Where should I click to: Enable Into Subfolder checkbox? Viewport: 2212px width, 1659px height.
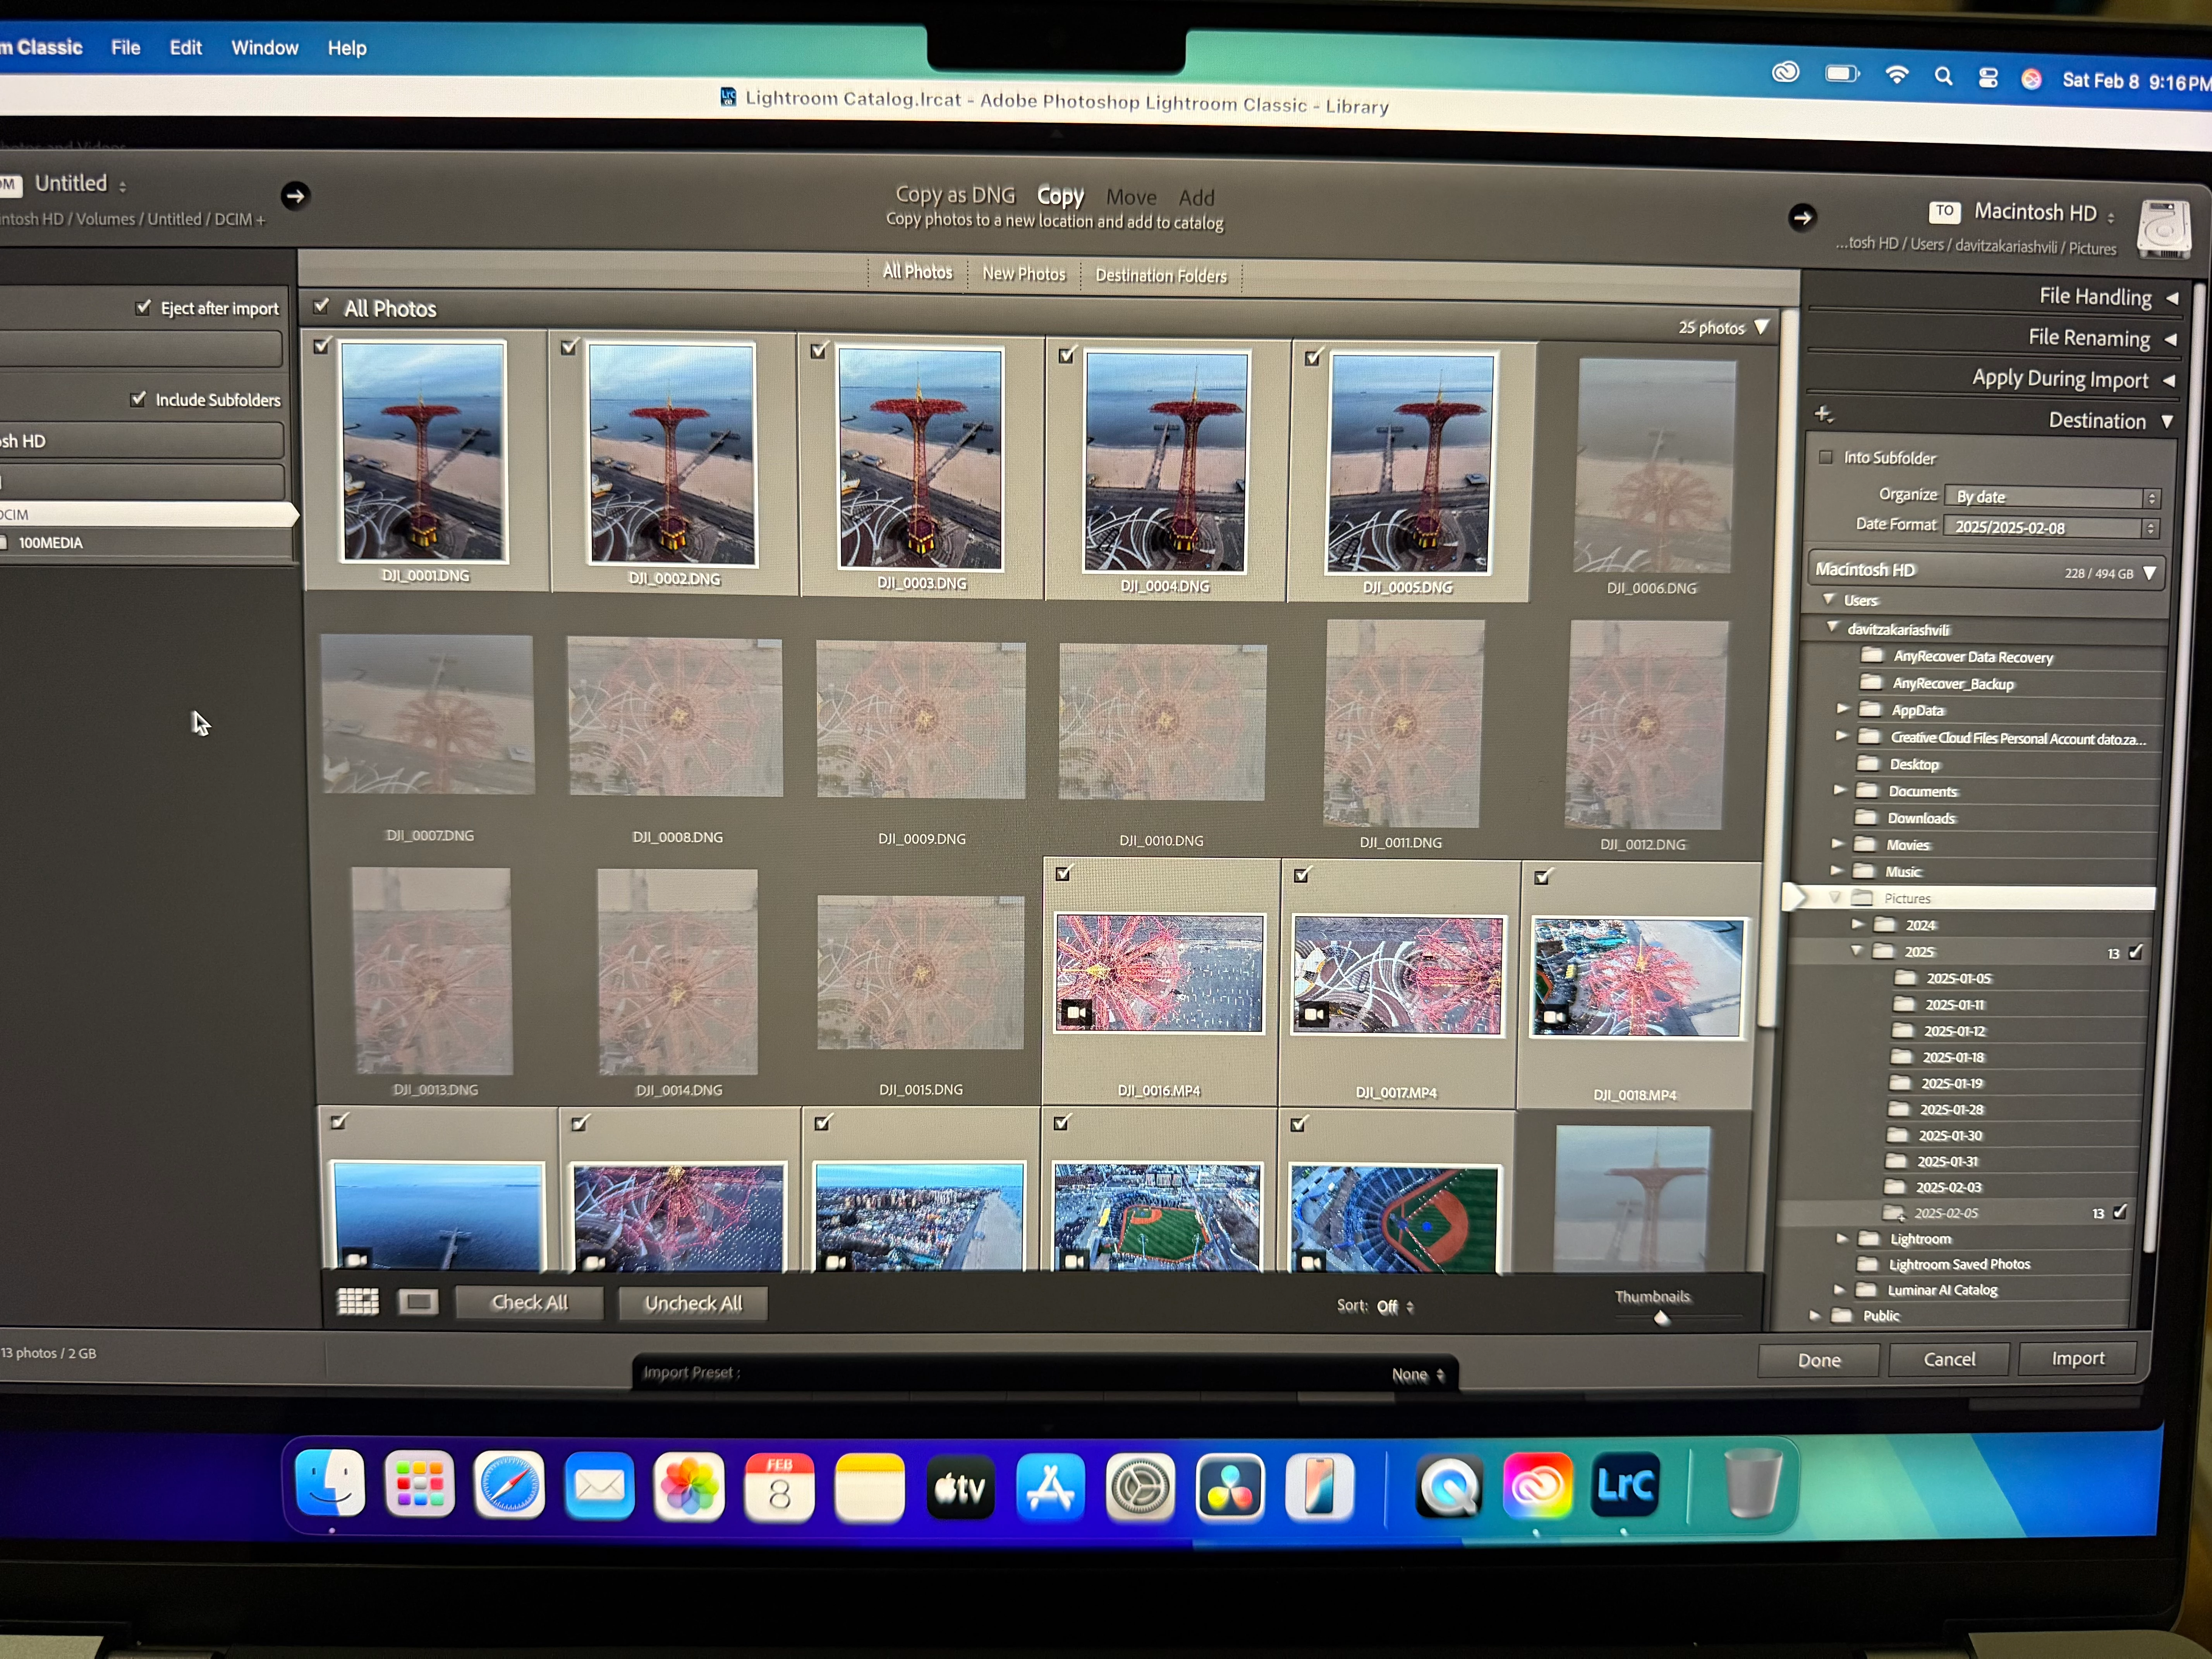(1826, 457)
